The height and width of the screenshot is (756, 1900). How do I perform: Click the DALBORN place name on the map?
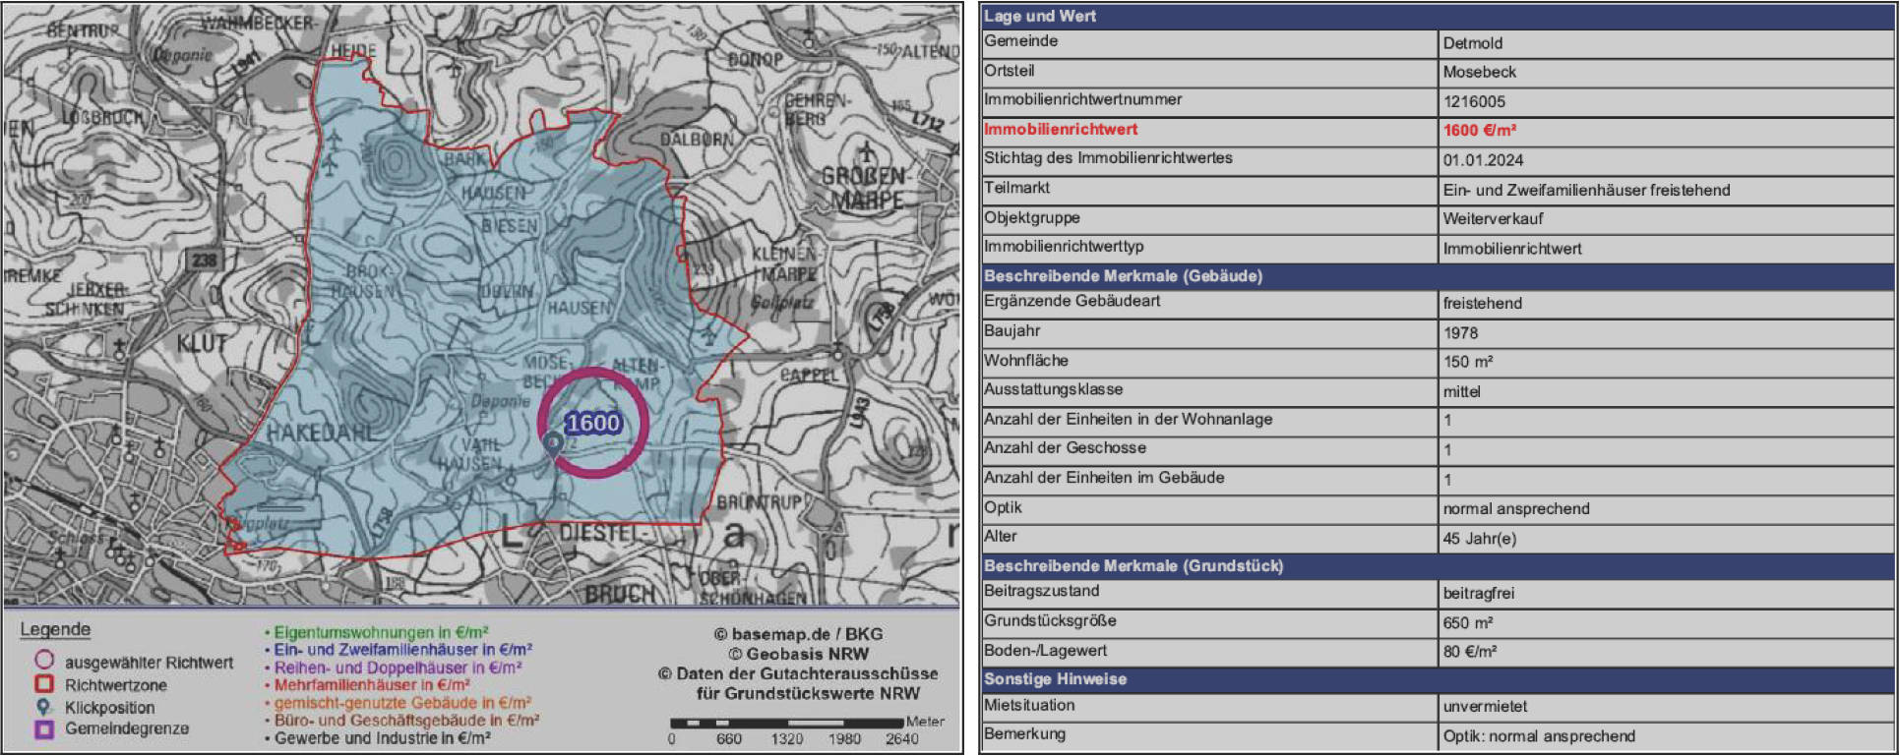click(x=697, y=140)
